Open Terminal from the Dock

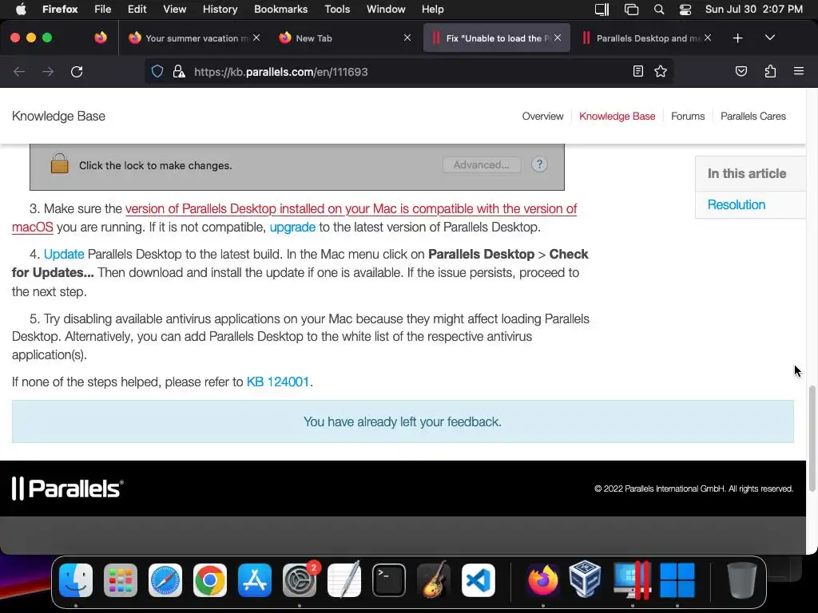(389, 580)
